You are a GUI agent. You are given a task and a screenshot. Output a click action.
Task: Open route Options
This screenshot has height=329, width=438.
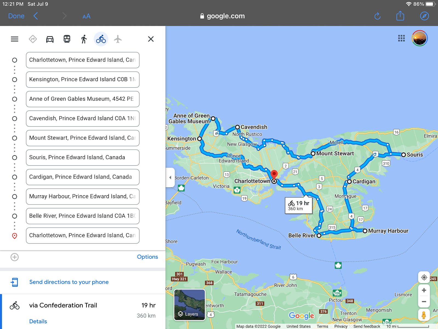pos(148,257)
